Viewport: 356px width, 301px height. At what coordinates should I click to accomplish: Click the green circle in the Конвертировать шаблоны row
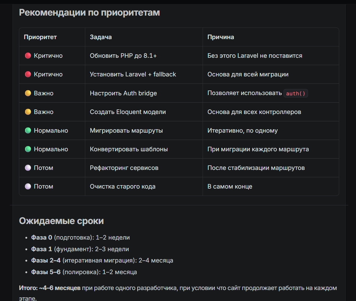28,149
